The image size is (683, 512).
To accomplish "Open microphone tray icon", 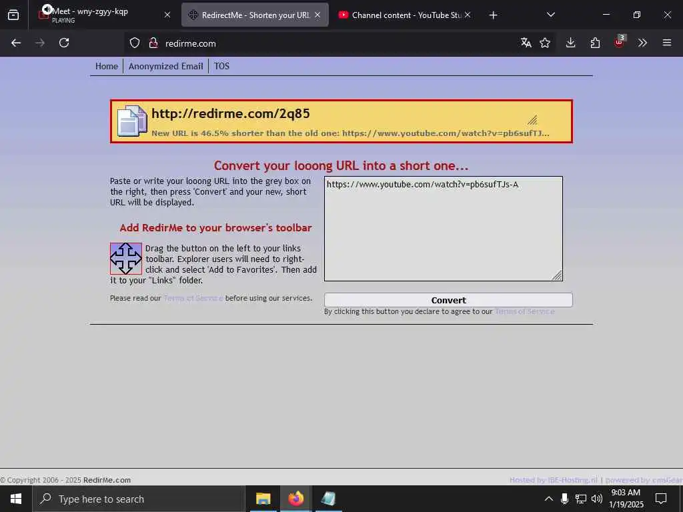I will tap(564, 499).
